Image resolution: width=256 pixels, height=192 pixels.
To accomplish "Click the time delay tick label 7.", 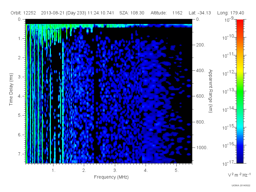I will point(20,154).
